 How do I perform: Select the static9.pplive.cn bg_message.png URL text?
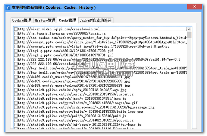pyautogui.click(x=86, y=107)
